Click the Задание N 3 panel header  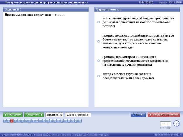(45, 10)
